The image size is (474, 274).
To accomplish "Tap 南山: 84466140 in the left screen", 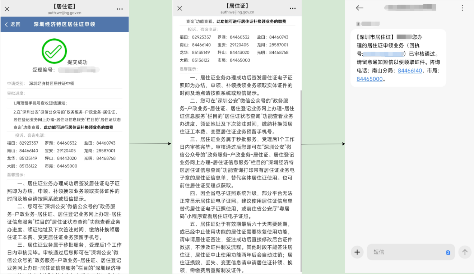I will [23, 151].
